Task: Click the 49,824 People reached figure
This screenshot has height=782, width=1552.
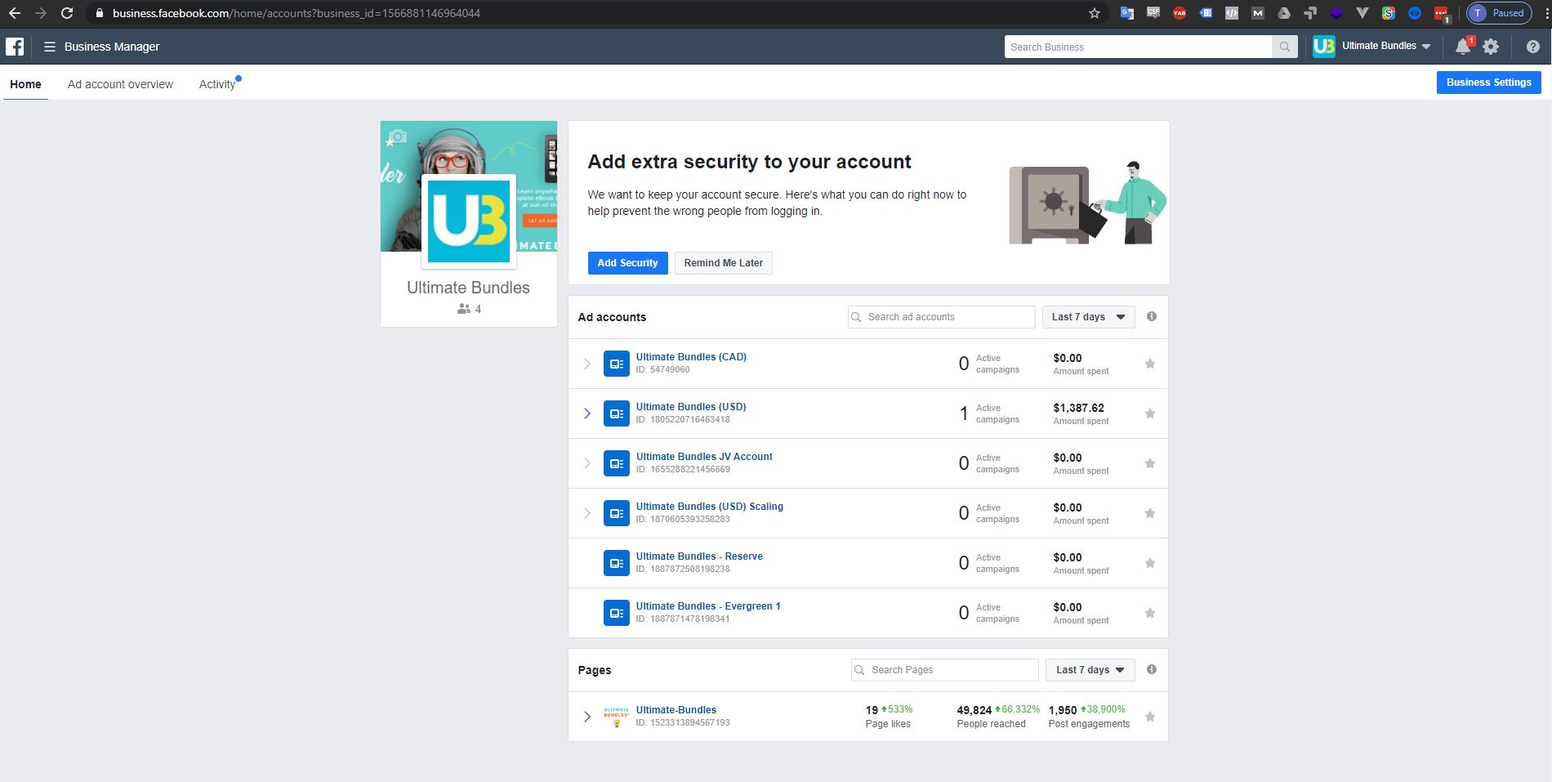Action: pos(974,710)
